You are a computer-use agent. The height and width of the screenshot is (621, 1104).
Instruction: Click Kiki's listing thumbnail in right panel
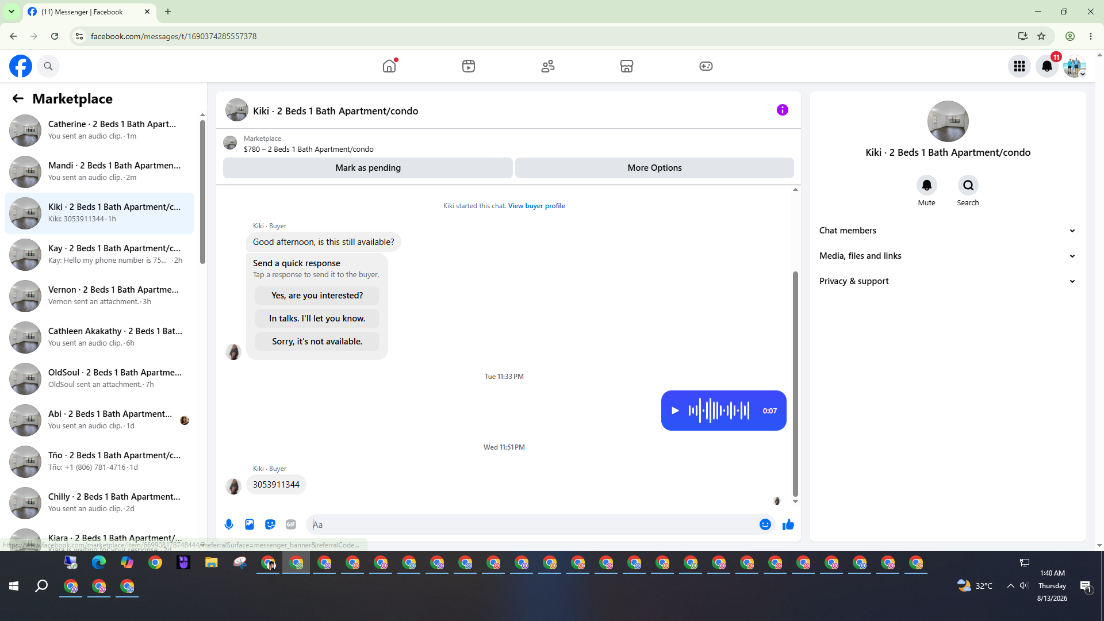tap(948, 121)
